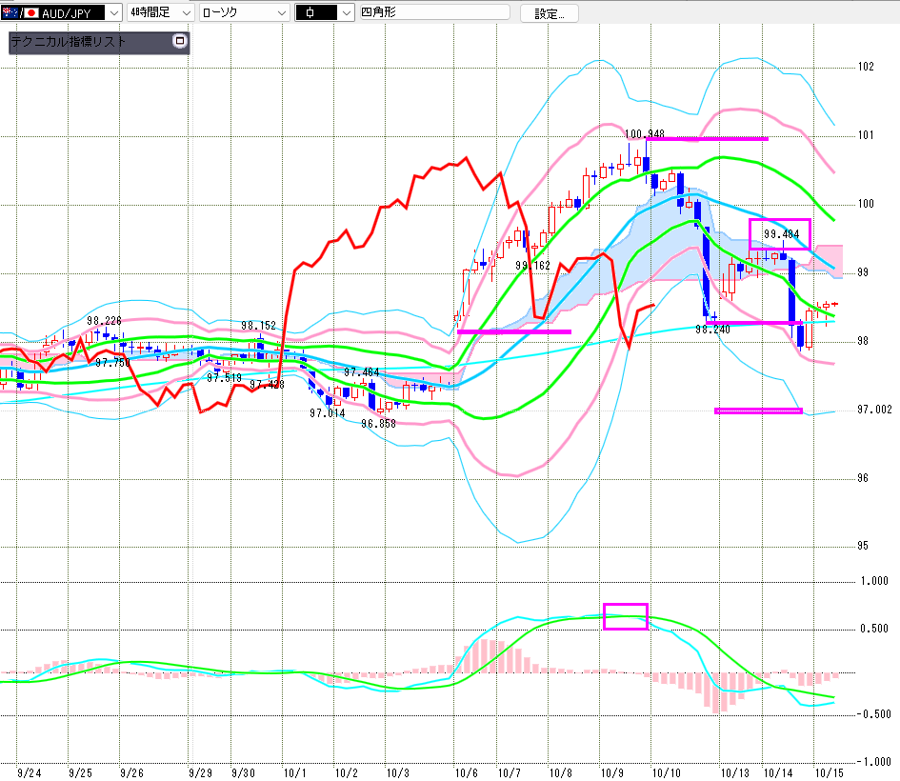Viewport: 900px width, 781px height.
Task: Click the 100.948 high price label
Action: pyautogui.click(x=645, y=134)
